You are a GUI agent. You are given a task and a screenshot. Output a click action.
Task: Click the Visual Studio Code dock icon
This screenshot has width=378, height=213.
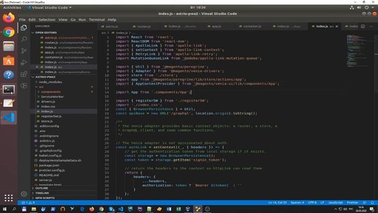[x=9, y=118]
